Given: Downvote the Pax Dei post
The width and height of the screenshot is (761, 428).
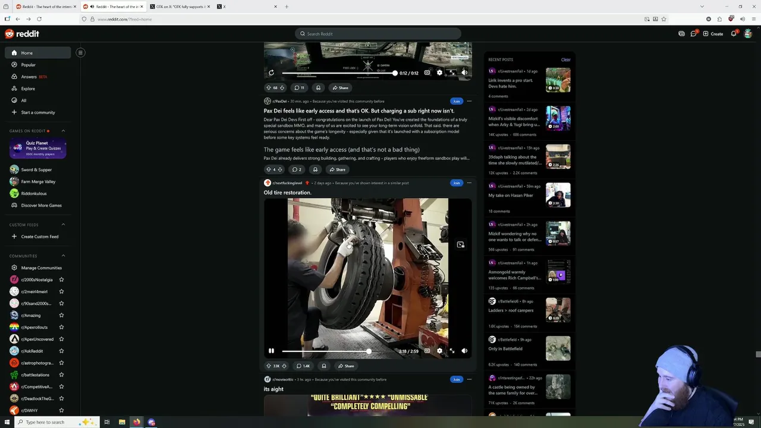Looking at the screenshot, I should 280,169.
